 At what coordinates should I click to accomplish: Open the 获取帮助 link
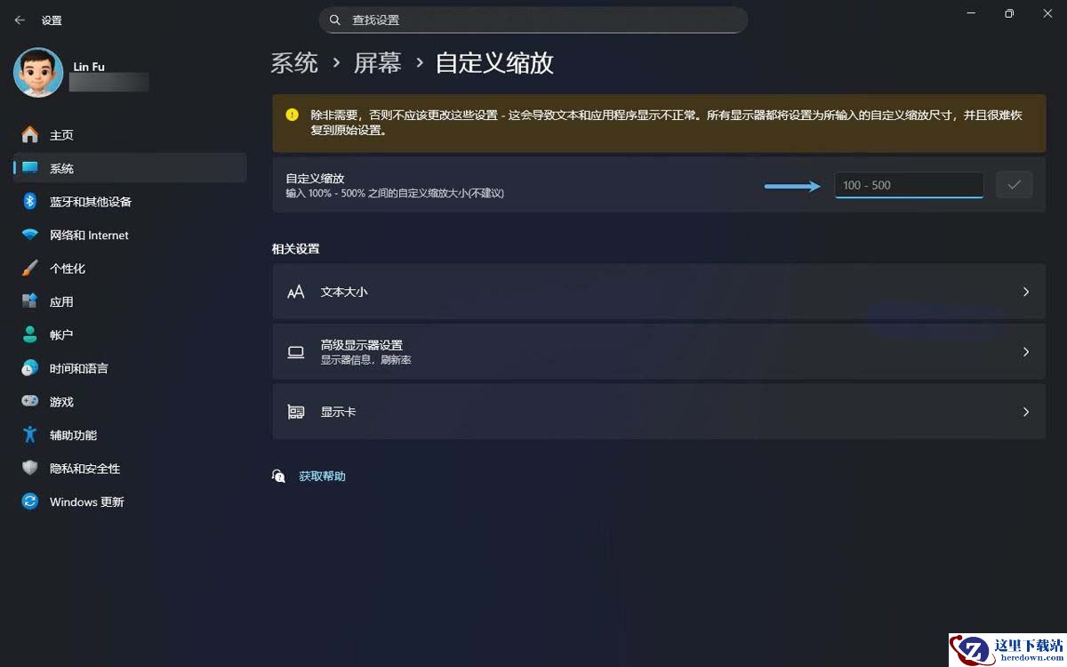322,477
